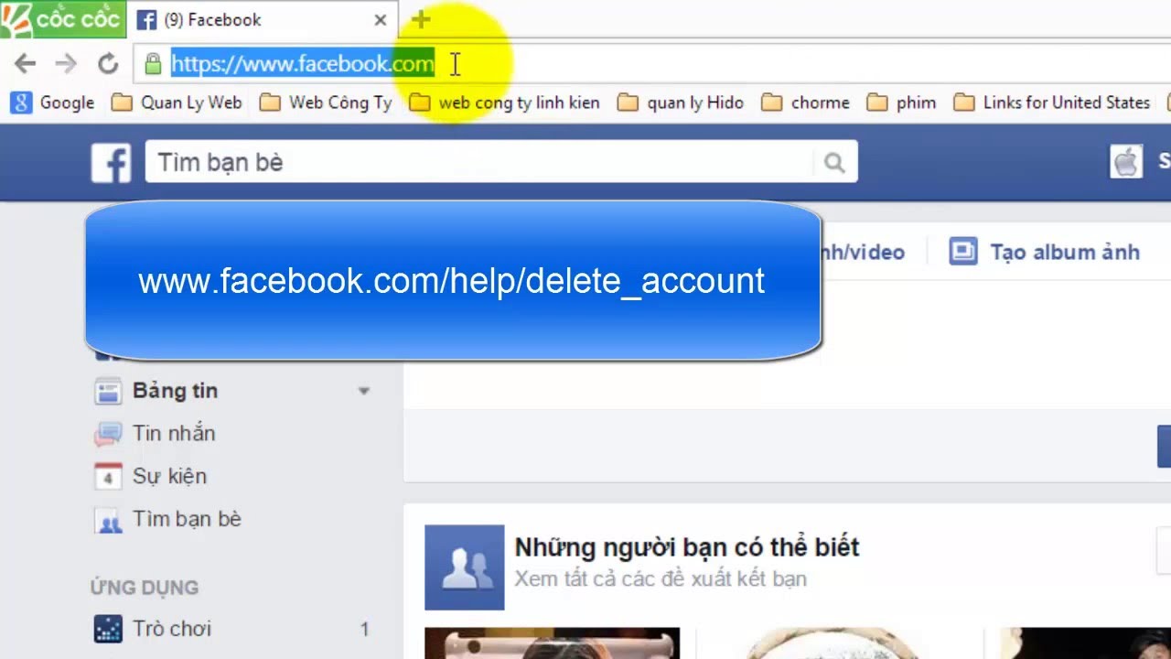Open Tin nhắn in the sidebar
The width and height of the screenshot is (1171, 659).
pyautogui.click(x=174, y=433)
